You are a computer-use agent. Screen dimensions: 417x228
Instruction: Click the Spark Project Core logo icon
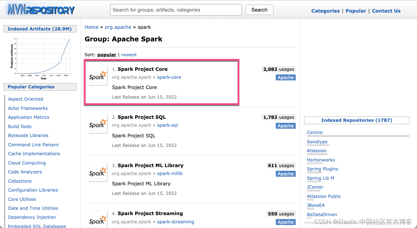(x=97, y=76)
